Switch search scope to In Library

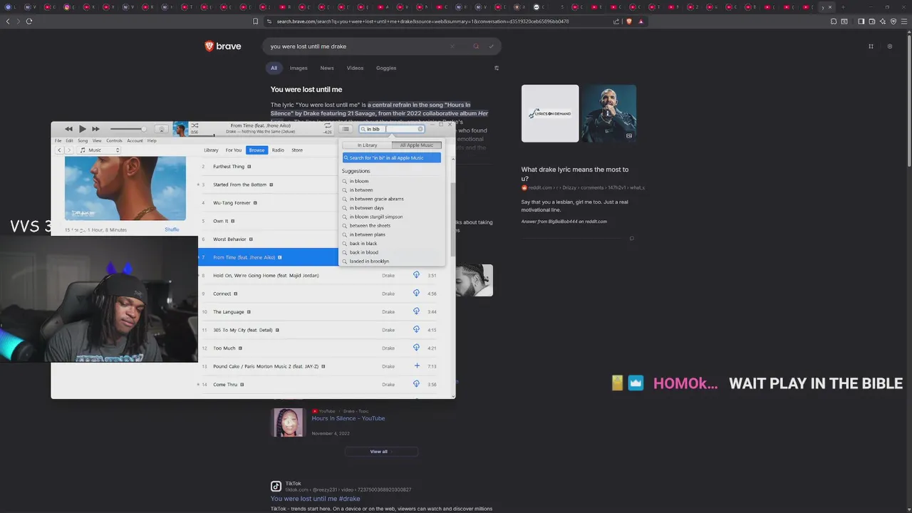[367, 145]
